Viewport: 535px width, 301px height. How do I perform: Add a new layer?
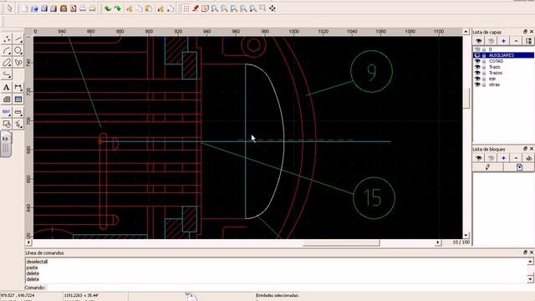503,41
